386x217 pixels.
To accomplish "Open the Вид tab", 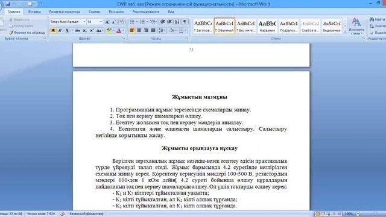I will click(171, 11).
